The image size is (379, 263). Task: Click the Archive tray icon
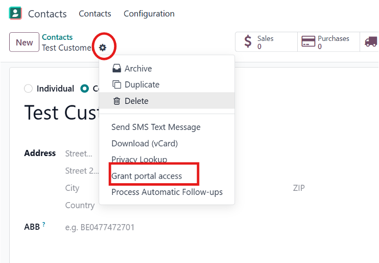(x=116, y=69)
